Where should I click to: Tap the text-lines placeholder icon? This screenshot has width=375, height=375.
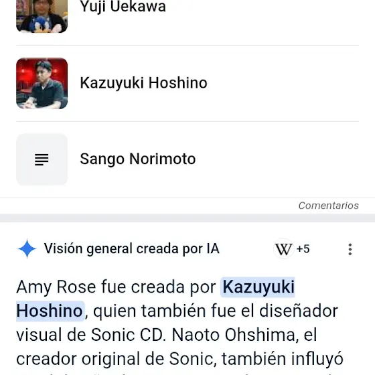pos(42,159)
